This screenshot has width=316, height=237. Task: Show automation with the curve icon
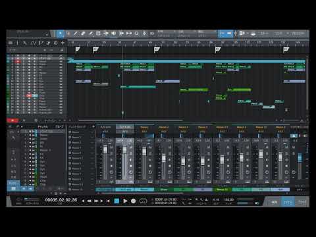coord(33,43)
